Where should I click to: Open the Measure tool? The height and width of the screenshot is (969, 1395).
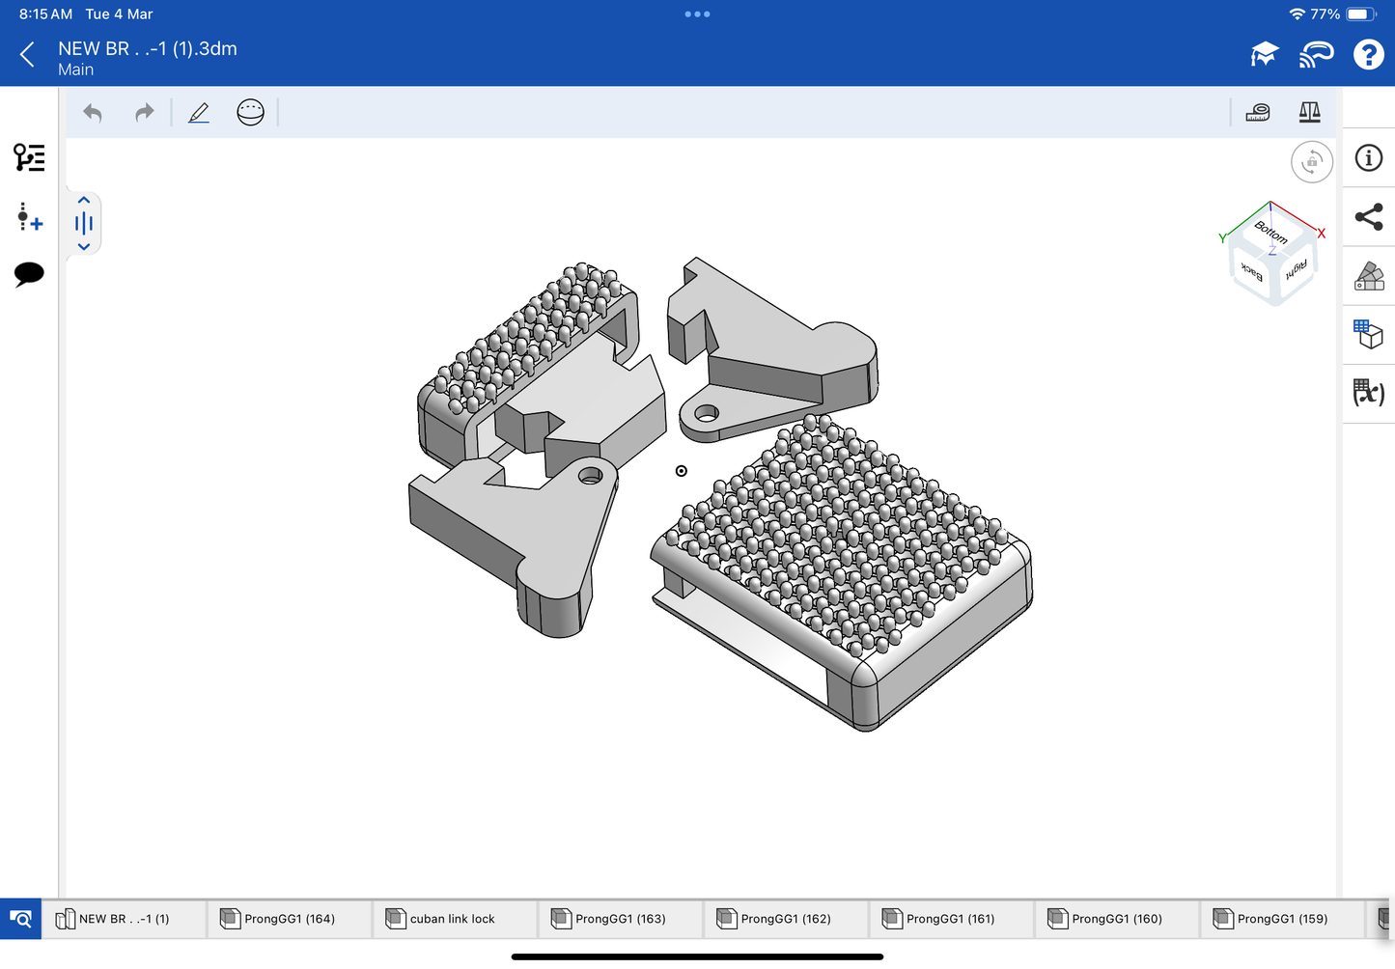[x=1257, y=113]
